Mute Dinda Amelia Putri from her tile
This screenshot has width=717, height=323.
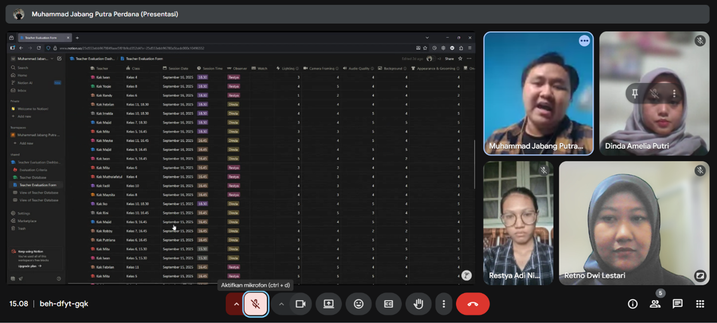pos(654,94)
